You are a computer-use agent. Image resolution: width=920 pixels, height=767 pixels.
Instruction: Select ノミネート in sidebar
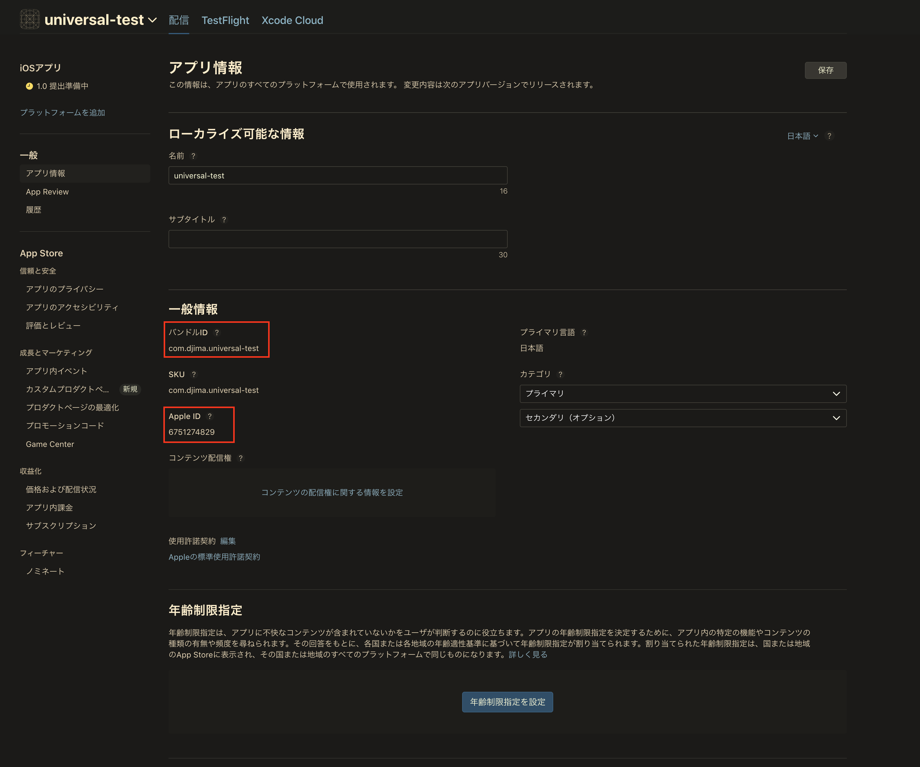pyautogui.click(x=45, y=571)
